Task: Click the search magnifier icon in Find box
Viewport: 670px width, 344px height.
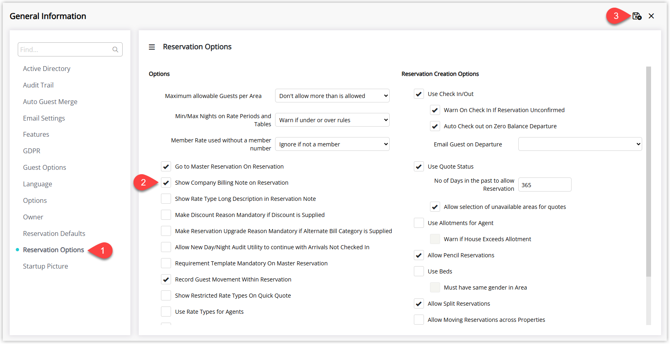Action: click(115, 50)
